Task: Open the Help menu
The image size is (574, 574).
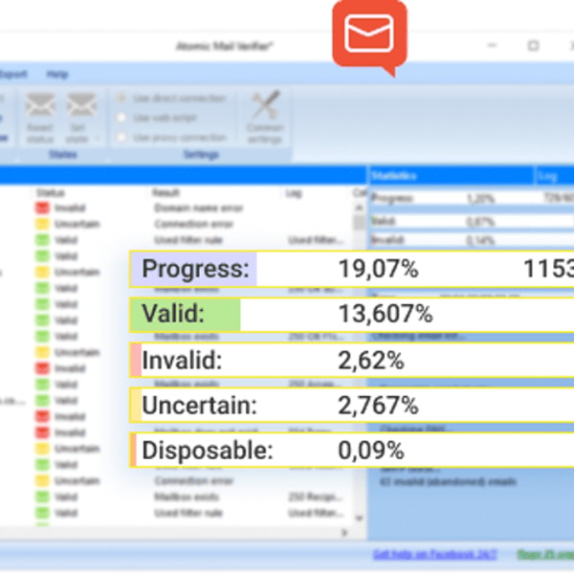Action: click(x=57, y=75)
